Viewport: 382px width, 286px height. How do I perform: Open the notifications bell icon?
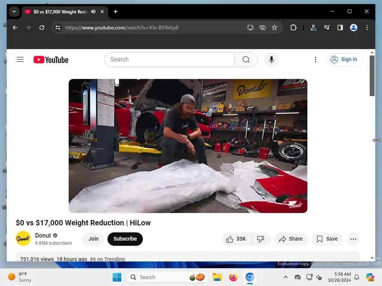357,277
